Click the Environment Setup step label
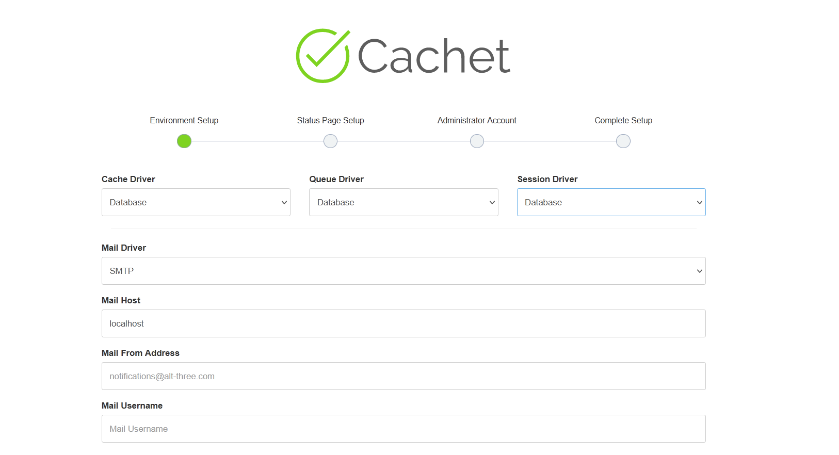 pyautogui.click(x=184, y=120)
